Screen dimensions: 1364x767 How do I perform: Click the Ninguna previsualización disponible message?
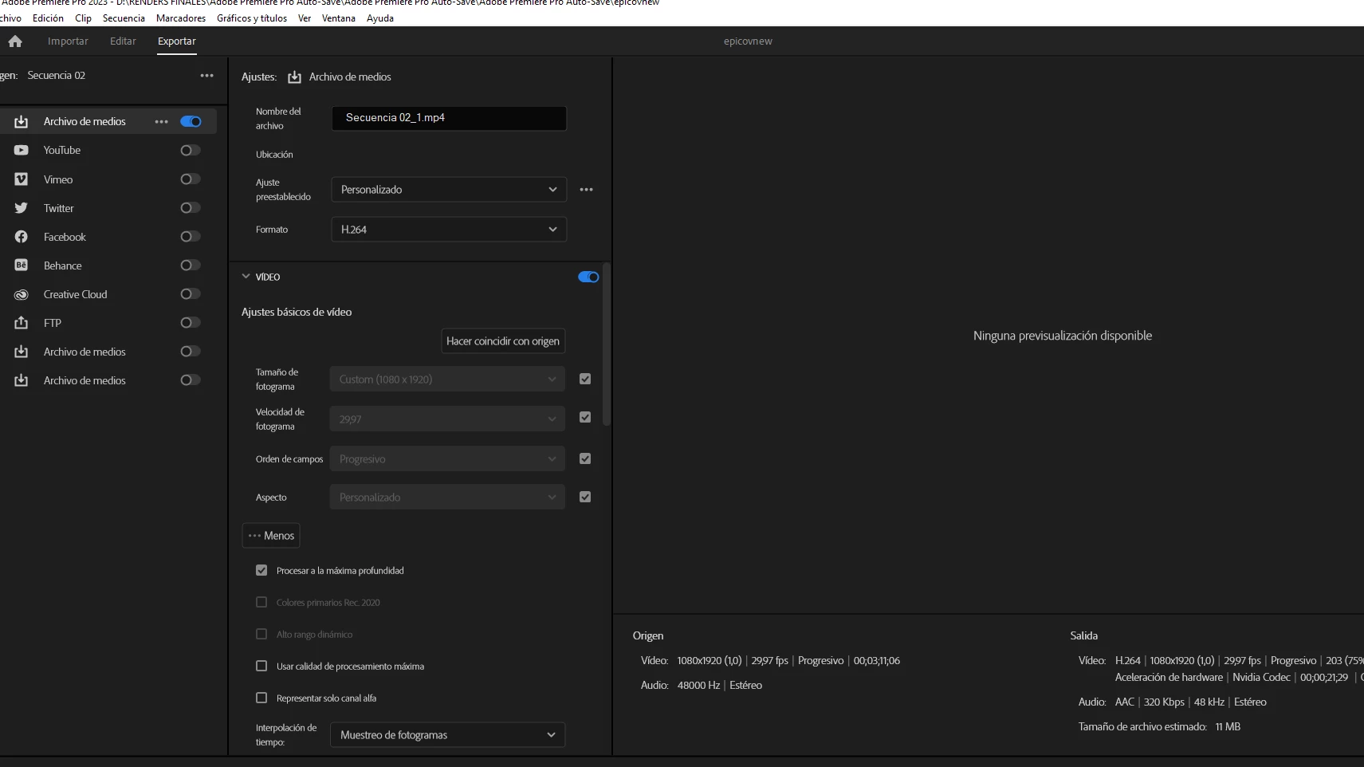1063,336
